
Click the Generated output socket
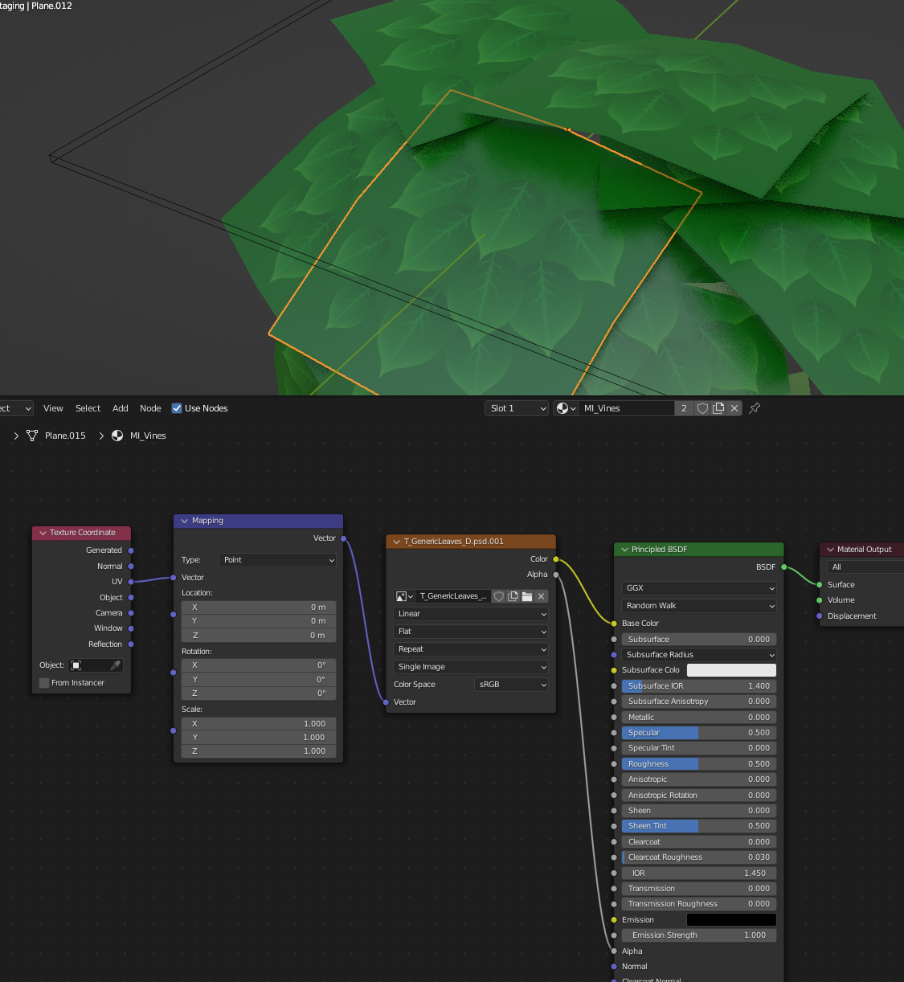(x=131, y=550)
